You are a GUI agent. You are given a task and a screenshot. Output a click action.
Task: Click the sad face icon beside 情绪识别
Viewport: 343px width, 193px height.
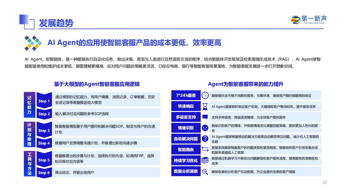205,128
